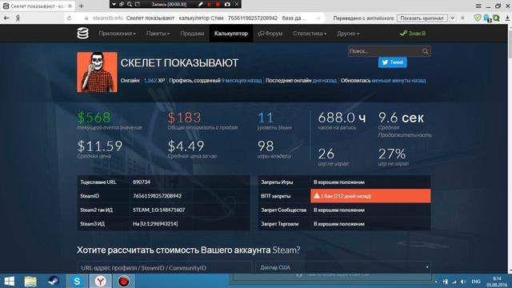Click the camera snapshot icon in recorder bar
This screenshot has height=288, width=512.
point(227,4)
